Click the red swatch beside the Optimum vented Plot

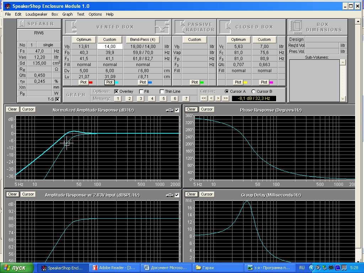point(91,82)
